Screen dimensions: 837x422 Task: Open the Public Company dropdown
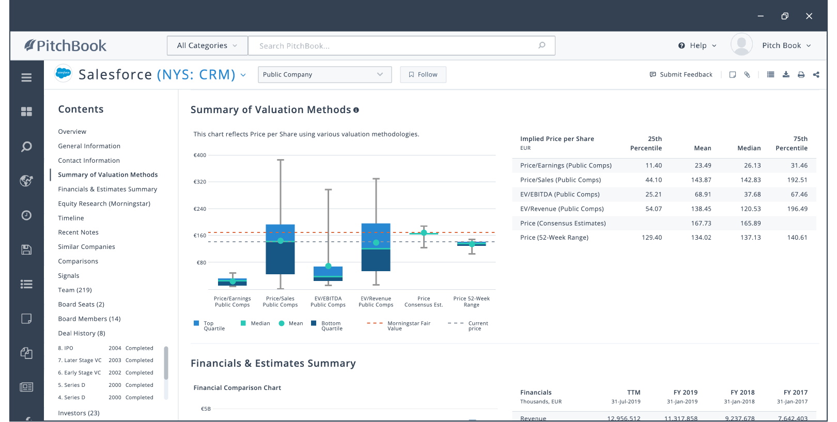pyautogui.click(x=324, y=74)
